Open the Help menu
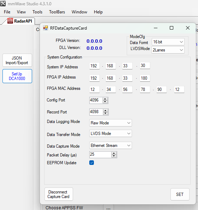 [x=98, y=12]
